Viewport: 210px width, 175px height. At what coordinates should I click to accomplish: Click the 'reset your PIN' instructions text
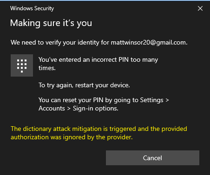pos(104,104)
